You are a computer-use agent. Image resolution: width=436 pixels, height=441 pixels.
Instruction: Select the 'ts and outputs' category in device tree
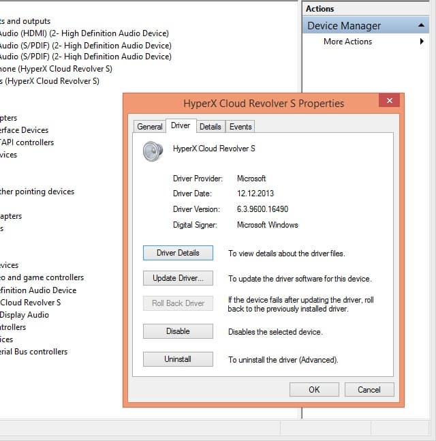pos(25,21)
